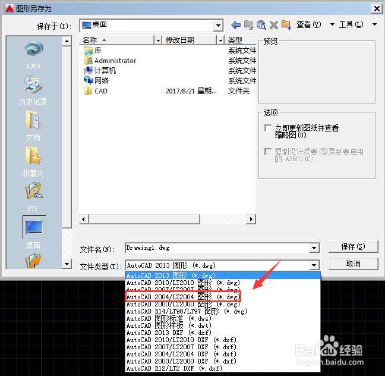Click the Back arrow icon in toolbar
This screenshot has height=376, width=385.
pos(236,25)
